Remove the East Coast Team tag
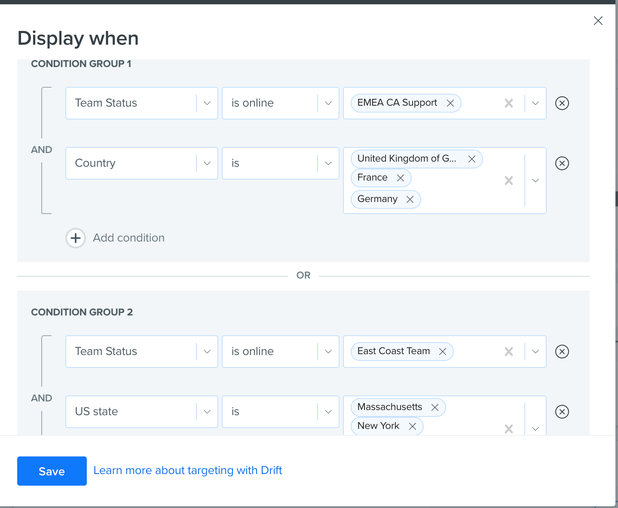The width and height of the screenshot is (618, 508). [443, 352]
